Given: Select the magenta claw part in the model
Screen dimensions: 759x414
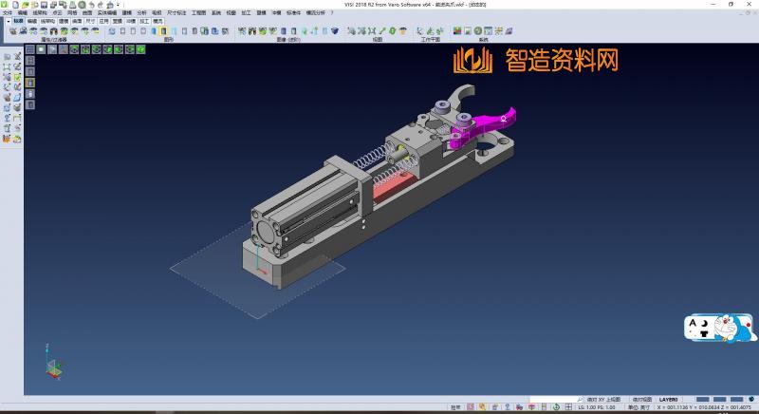Looking at the screenshot, I should 489,124.
